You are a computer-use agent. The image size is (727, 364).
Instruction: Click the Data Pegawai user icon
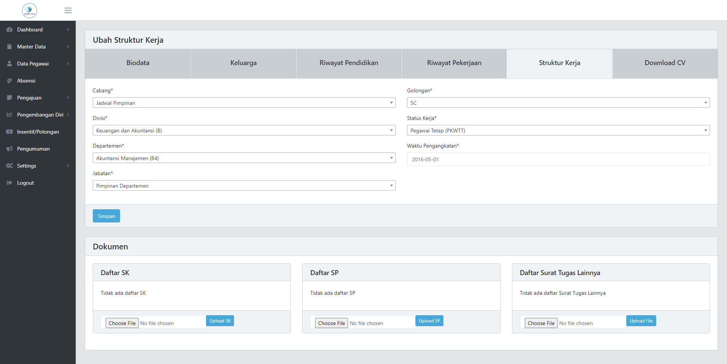[x=9, y=64]
